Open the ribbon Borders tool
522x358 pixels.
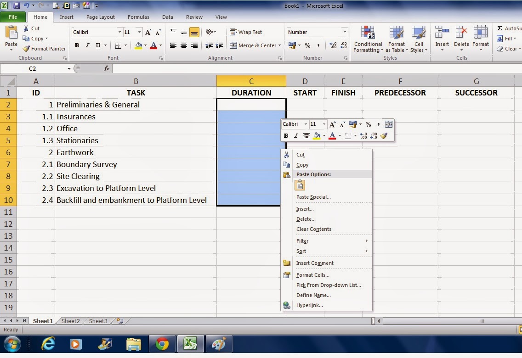pos(118,45)
